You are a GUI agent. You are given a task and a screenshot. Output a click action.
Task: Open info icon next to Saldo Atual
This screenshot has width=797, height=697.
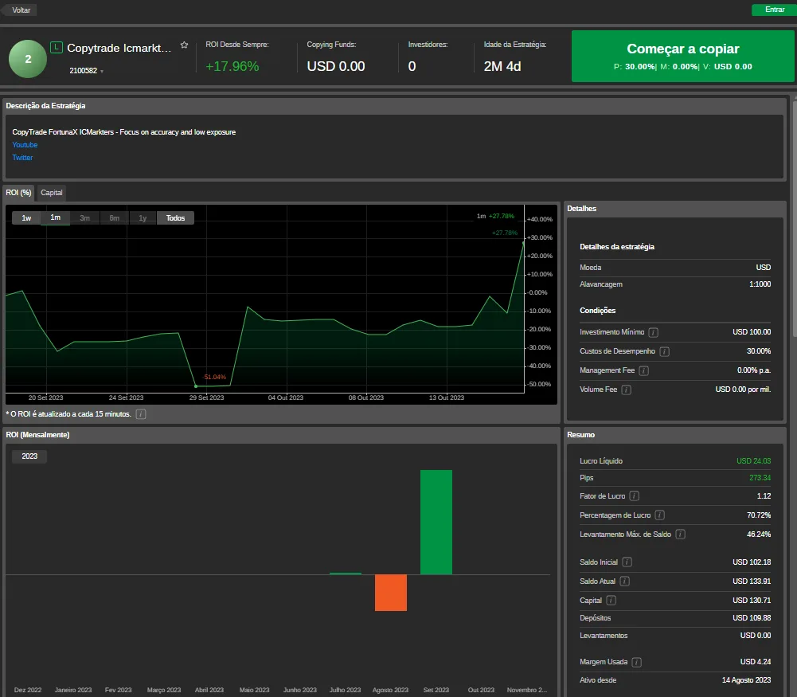[625, 581]
